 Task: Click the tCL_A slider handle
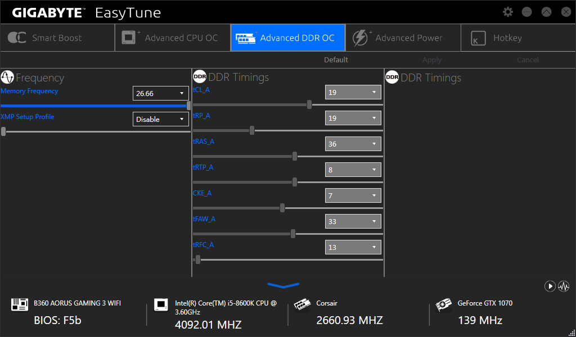click(x=309, y=104)
